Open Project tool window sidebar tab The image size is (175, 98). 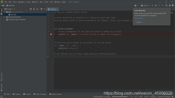2,11
